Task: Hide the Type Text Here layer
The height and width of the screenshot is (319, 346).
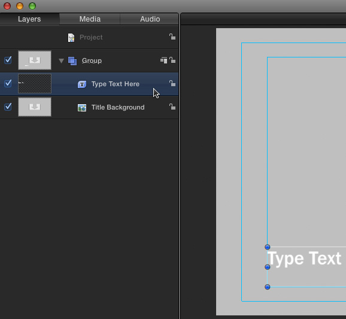Action: pyautogui.click(x=8, y=83)
